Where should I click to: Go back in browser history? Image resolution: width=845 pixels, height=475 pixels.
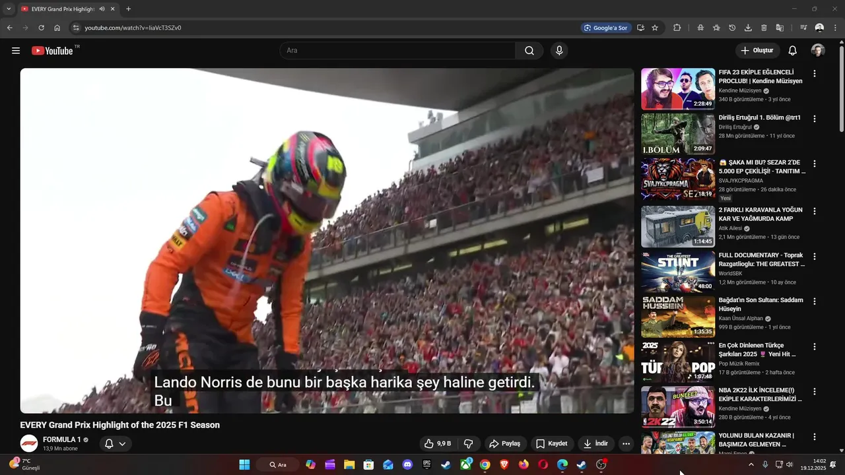point(9,28)
